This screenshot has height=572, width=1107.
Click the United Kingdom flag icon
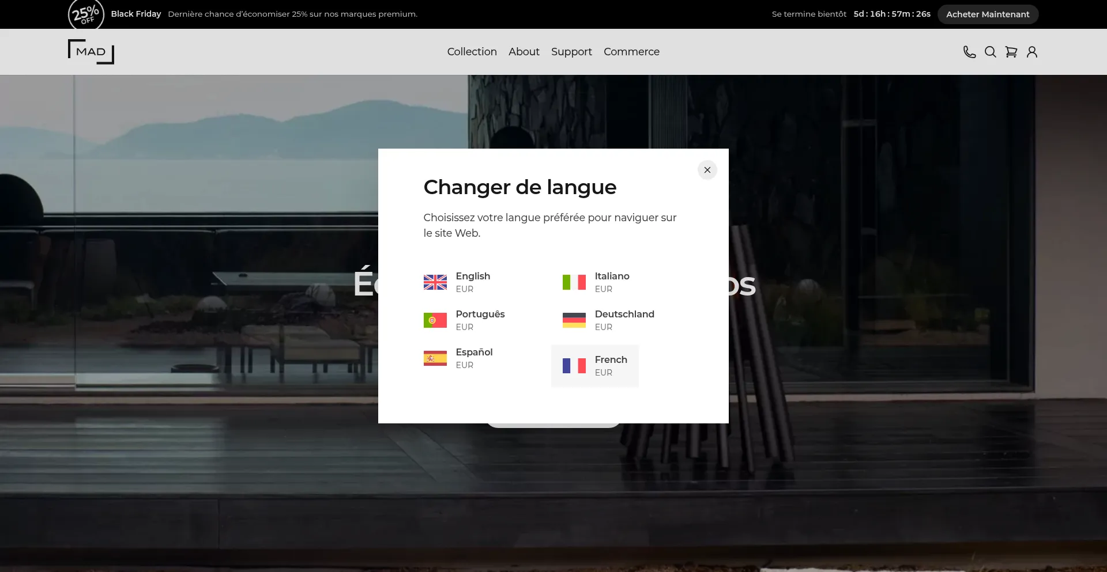tap(435, 282)
